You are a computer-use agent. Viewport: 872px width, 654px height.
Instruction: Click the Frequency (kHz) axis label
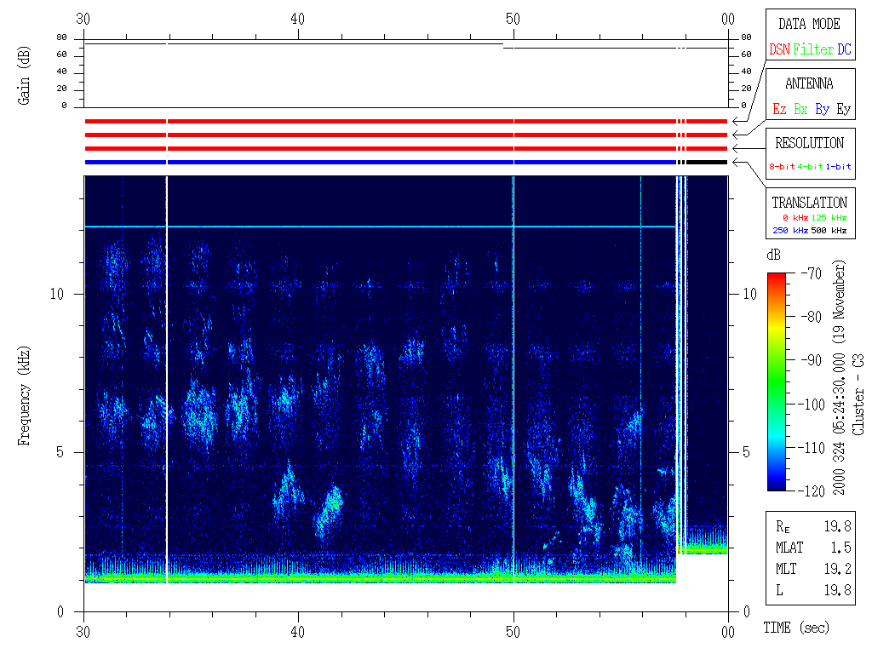(x=24, y=396)
